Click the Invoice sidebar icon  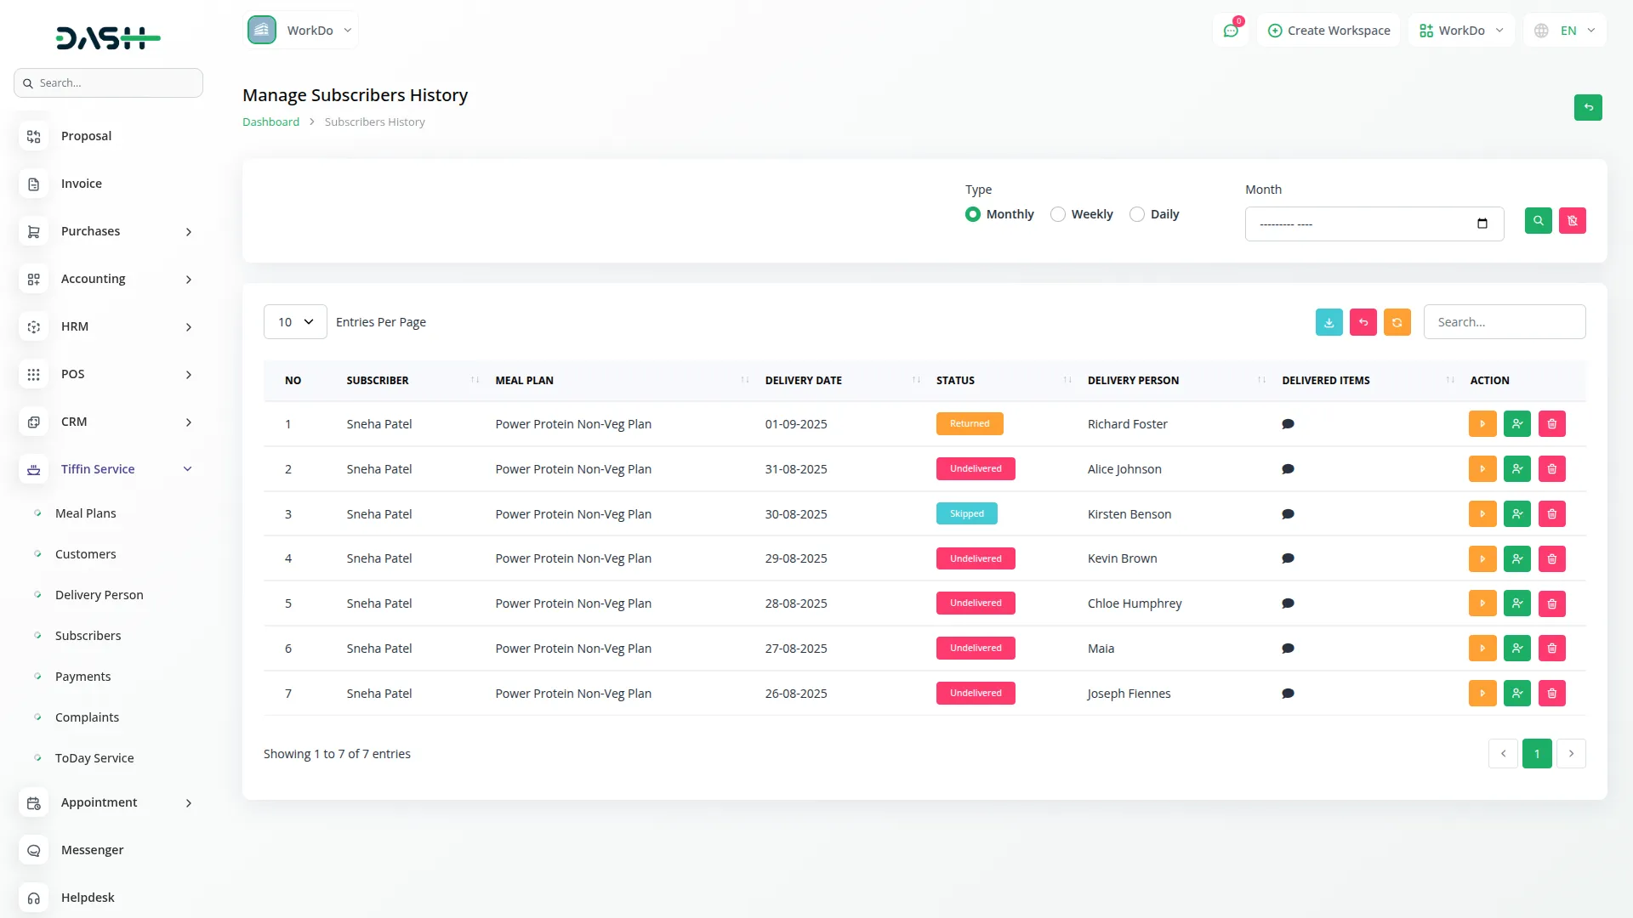34,184
